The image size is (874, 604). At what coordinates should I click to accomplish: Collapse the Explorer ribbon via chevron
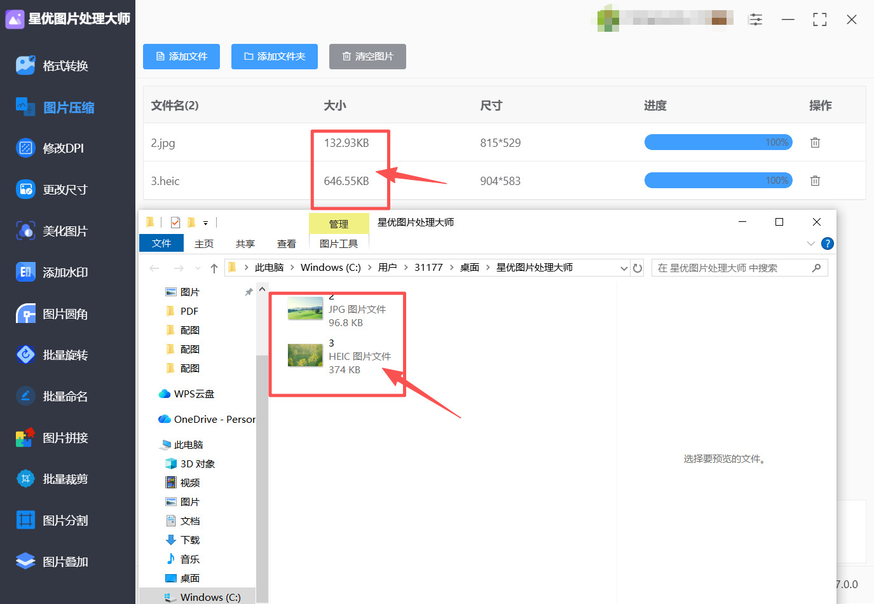point(811,243)
